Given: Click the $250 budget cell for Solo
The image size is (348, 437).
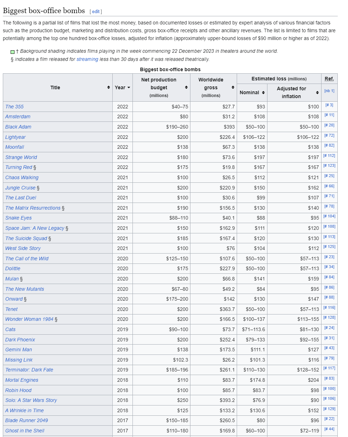Looking at the screenshot, I should tap(161, 400).
